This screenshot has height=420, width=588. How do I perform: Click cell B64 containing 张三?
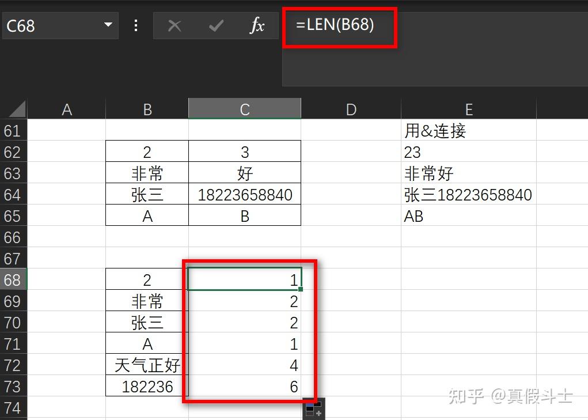tap(147, 194)
